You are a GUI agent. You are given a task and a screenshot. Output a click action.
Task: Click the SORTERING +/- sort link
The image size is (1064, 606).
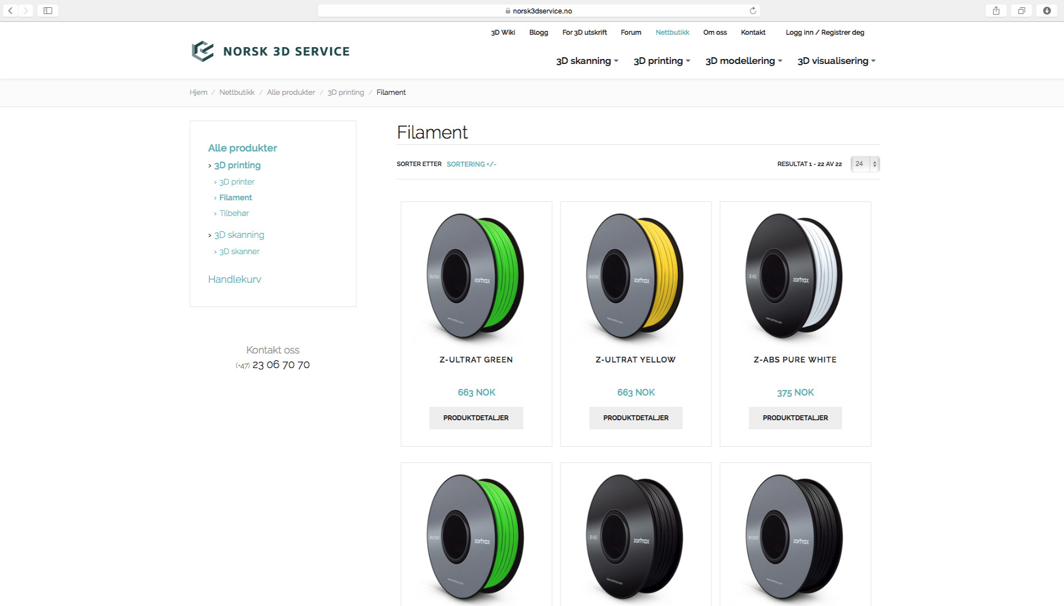pyautogui.click(x=472, y=164)
